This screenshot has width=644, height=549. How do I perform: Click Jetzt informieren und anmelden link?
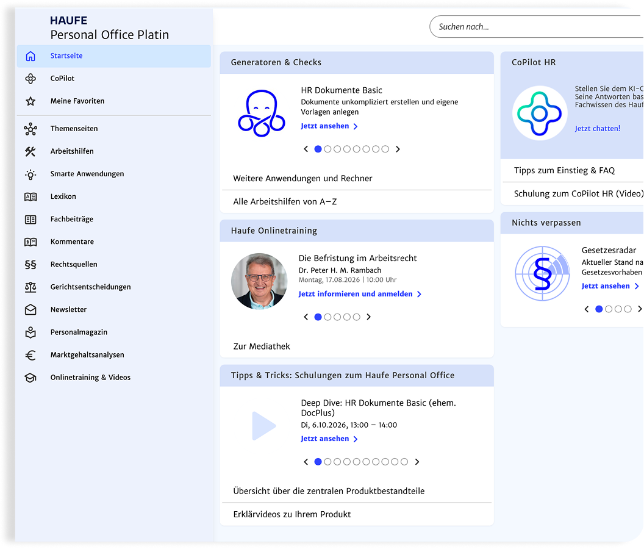coord(360,294)
